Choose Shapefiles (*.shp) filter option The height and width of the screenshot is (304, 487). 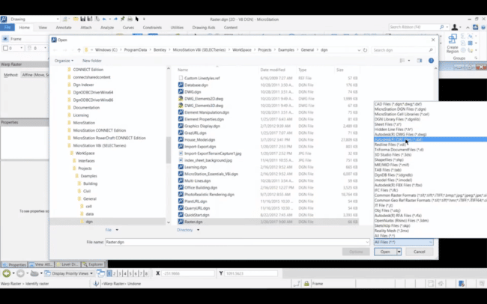(389, 159)
